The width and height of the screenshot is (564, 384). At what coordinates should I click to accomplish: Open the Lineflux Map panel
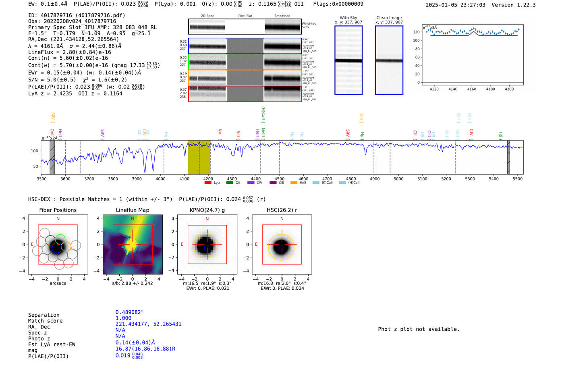point(133,245)
